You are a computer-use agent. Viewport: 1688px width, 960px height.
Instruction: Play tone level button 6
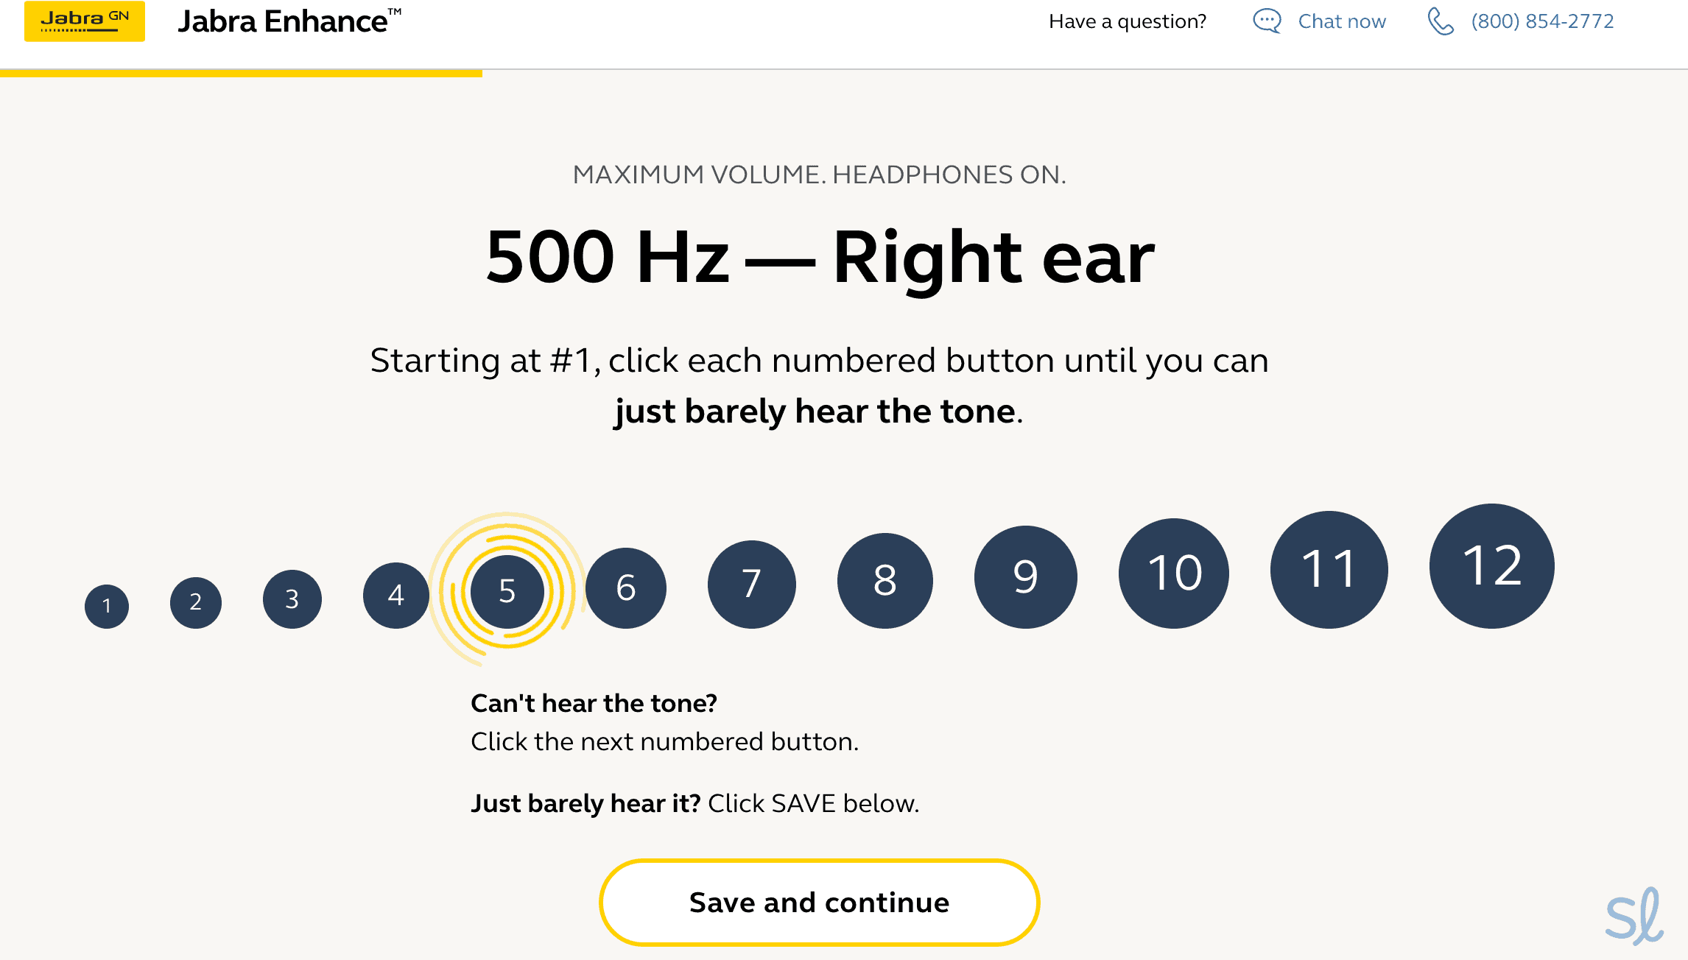tap(626, 587)
